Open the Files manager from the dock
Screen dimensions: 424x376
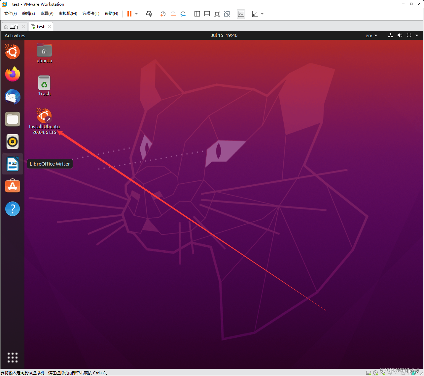[13, 119]
